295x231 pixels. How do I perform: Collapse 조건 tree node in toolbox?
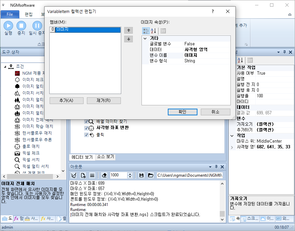click(5, 67)
